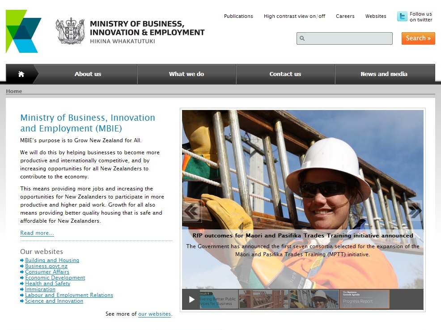Click the Publications link
Image resolution: width=441 pixels, height=330 pixels.
point(238,16)
